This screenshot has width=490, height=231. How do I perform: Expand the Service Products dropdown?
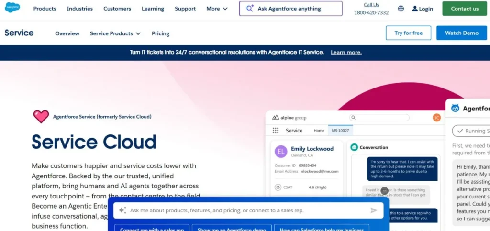tap(115, 33)
